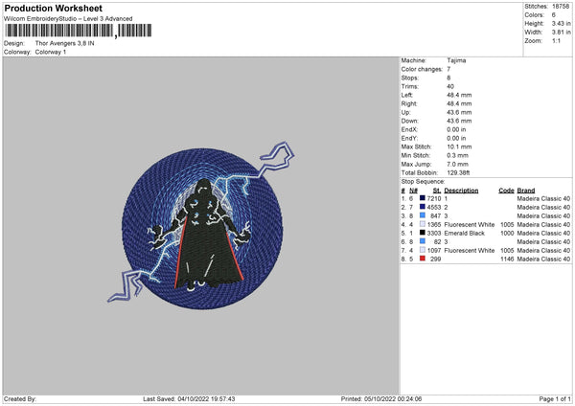Image resolution: width=575 pixels, height=406 pixels.
Task: Click the stitch count 4553 in stop 2
Action: 434,208
